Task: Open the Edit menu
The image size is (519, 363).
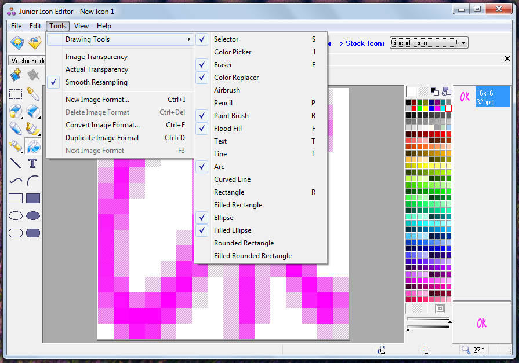Action: click(x=35, y=26)
